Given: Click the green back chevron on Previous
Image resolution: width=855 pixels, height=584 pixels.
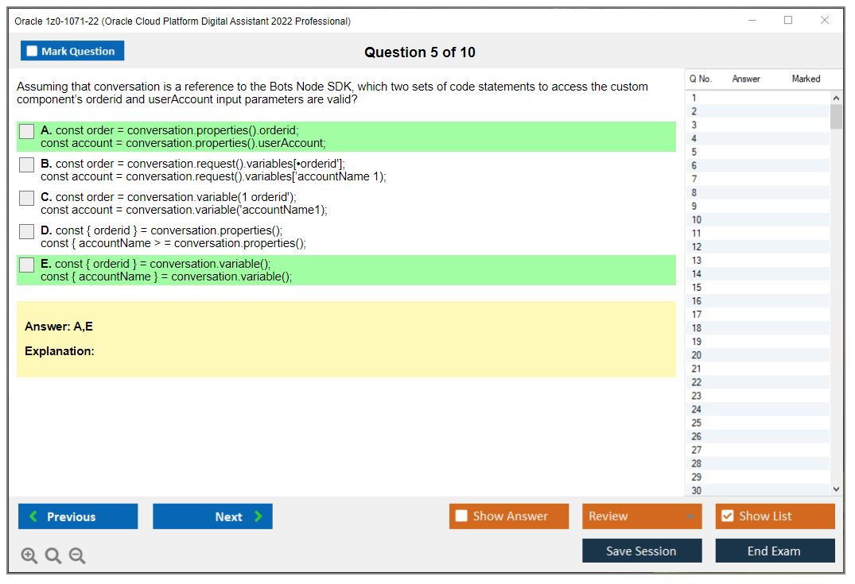Looking at the screenshot, I should pyautogui.click(x=32, y=516).
